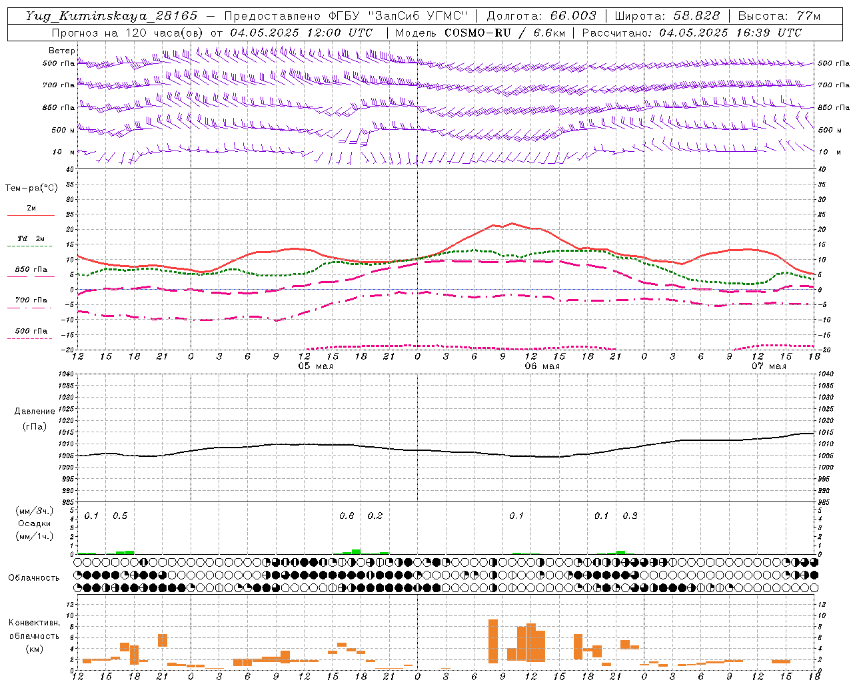Click the Долгота: 66.003 value
The height and width of the screenshot is (682, 853).
(541, 16)
